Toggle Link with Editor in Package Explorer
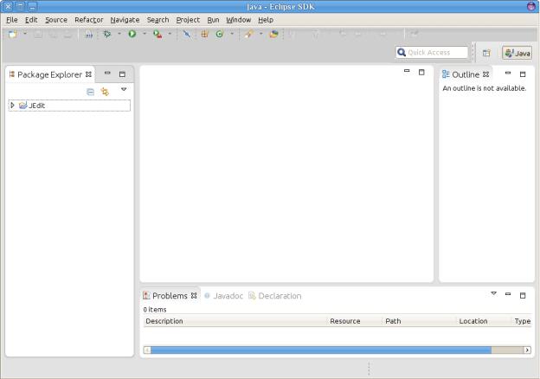Image resolution: width=540 pixels, height=379 pixels. [105, 92]
